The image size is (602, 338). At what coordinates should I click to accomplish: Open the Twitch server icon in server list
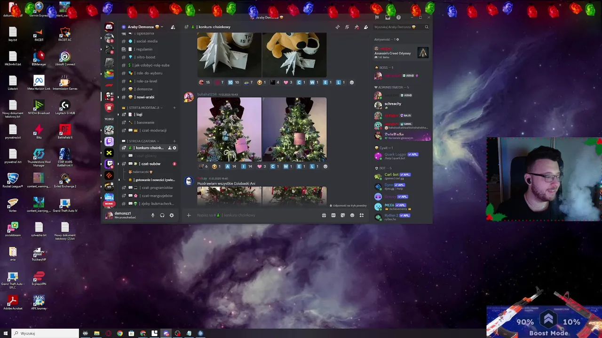tap(109, 141)
